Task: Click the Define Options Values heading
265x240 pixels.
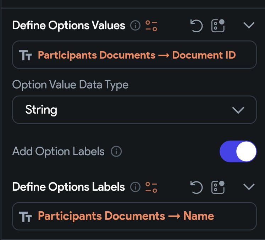Action: point(69,26)
